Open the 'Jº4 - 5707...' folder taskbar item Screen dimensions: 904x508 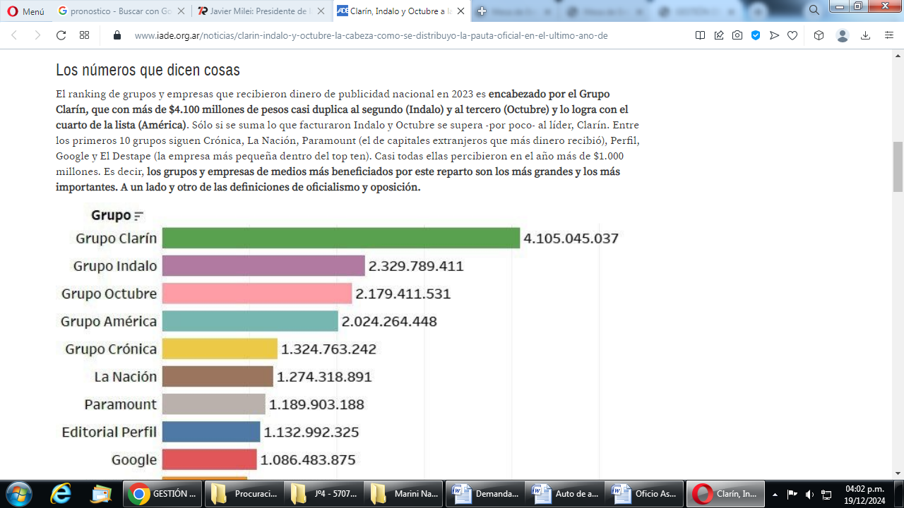323,494
